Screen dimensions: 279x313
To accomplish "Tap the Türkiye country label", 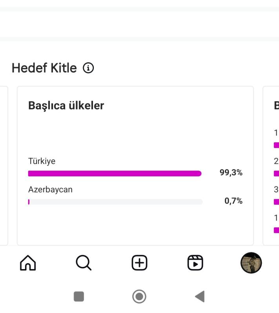I will (x=42, y=161).
